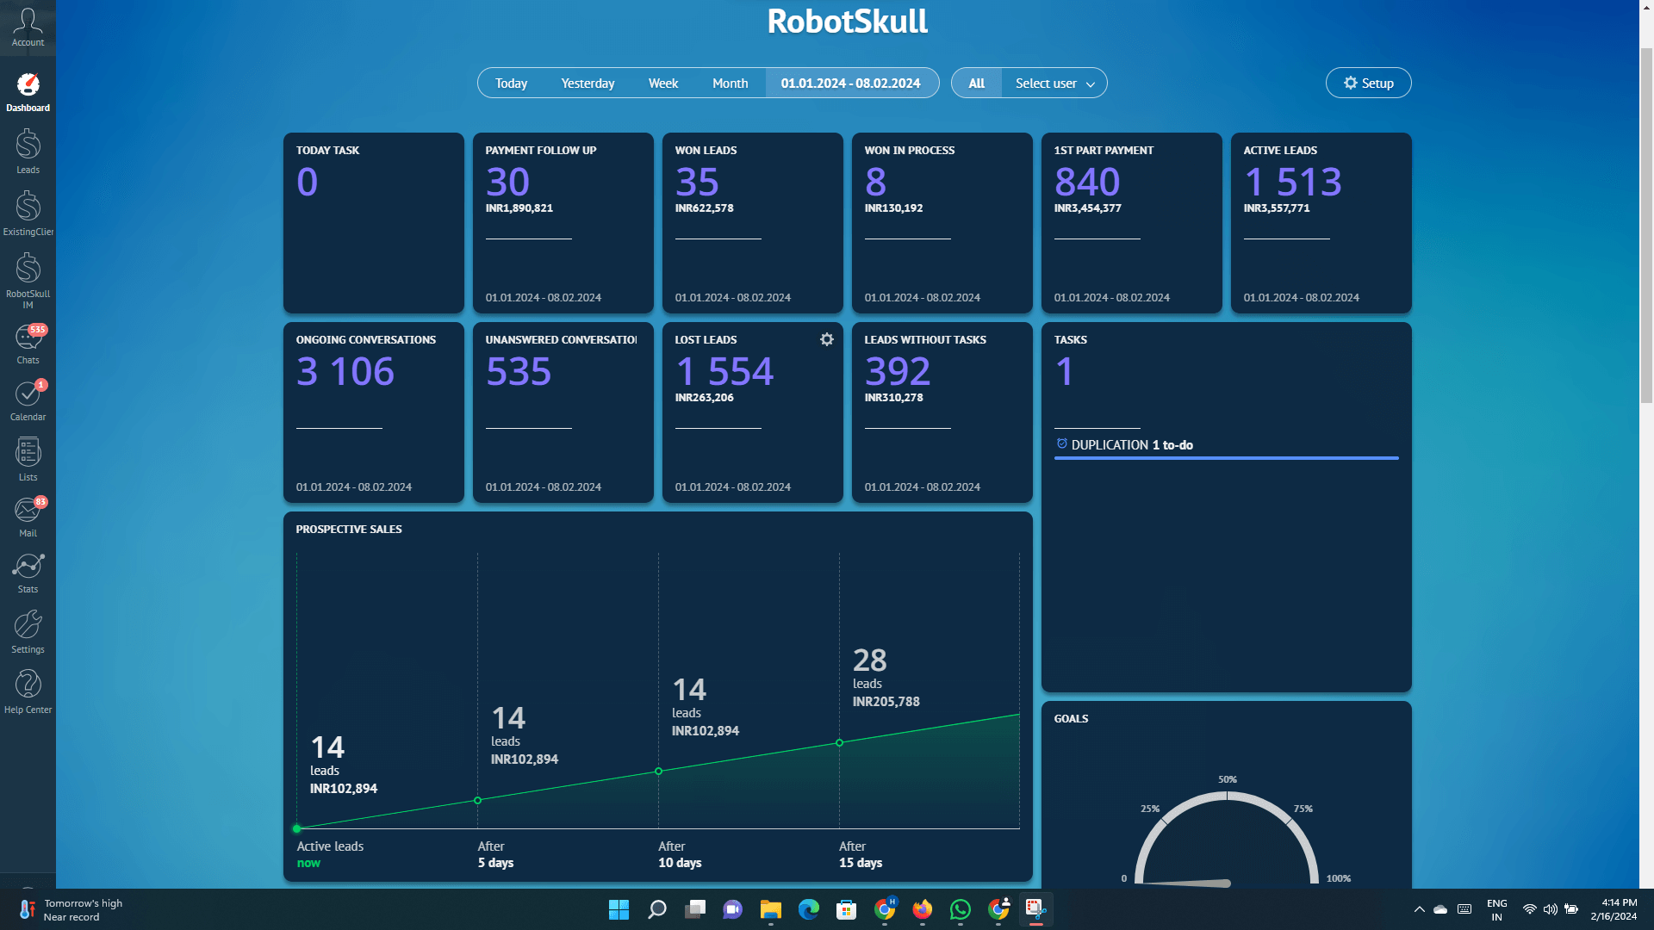
Task: Open Task View on taskbar
Action: (x=695, y=909)
